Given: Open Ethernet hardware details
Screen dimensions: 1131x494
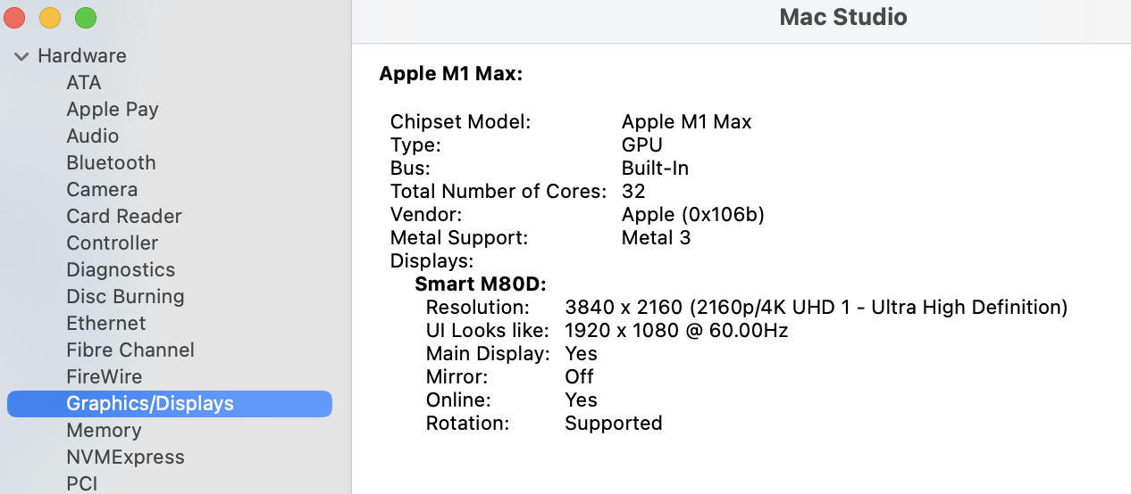Looking at the screenshot, I should [x=106, y=324].
